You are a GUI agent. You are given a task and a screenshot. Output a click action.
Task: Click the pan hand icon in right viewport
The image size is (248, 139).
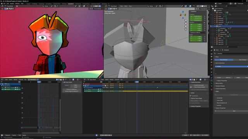point(186,23)
